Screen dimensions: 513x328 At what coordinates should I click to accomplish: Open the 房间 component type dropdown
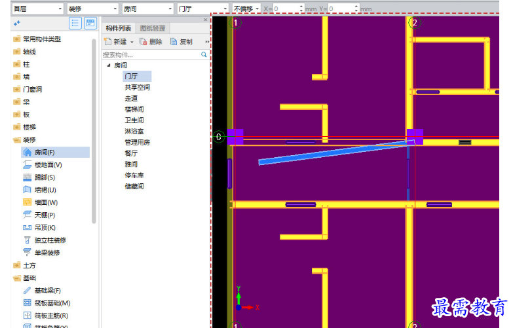(147, 9)
